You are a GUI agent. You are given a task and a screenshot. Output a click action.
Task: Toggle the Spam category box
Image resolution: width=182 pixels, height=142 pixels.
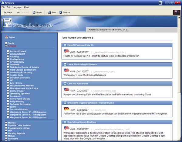click(x=8, y=107)
